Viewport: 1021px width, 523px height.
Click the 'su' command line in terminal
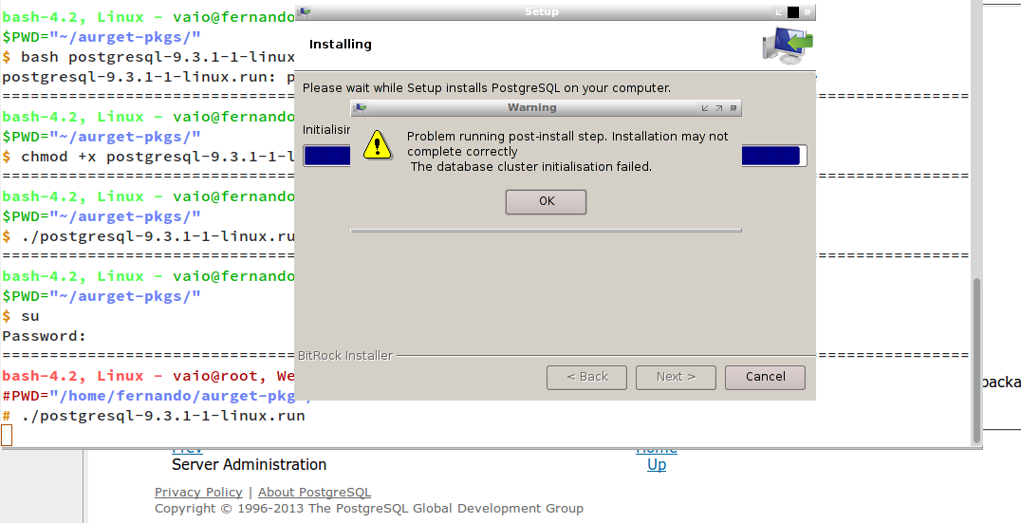pyautogui.click(x=21, y=316)
